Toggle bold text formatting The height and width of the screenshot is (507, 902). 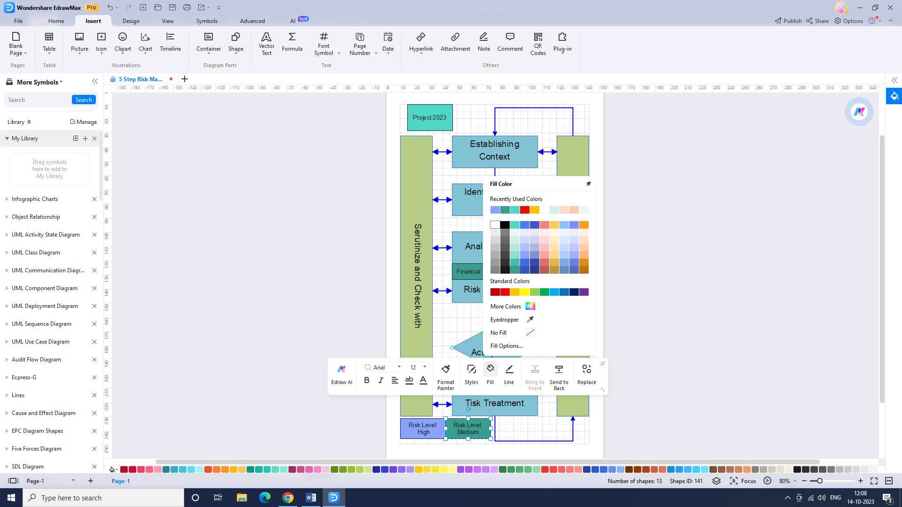[366, 380]
